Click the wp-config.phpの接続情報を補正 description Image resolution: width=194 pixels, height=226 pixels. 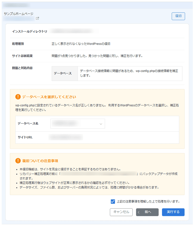click(129, 73)
